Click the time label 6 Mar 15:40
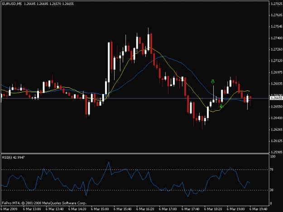 [x=123, y=209]
